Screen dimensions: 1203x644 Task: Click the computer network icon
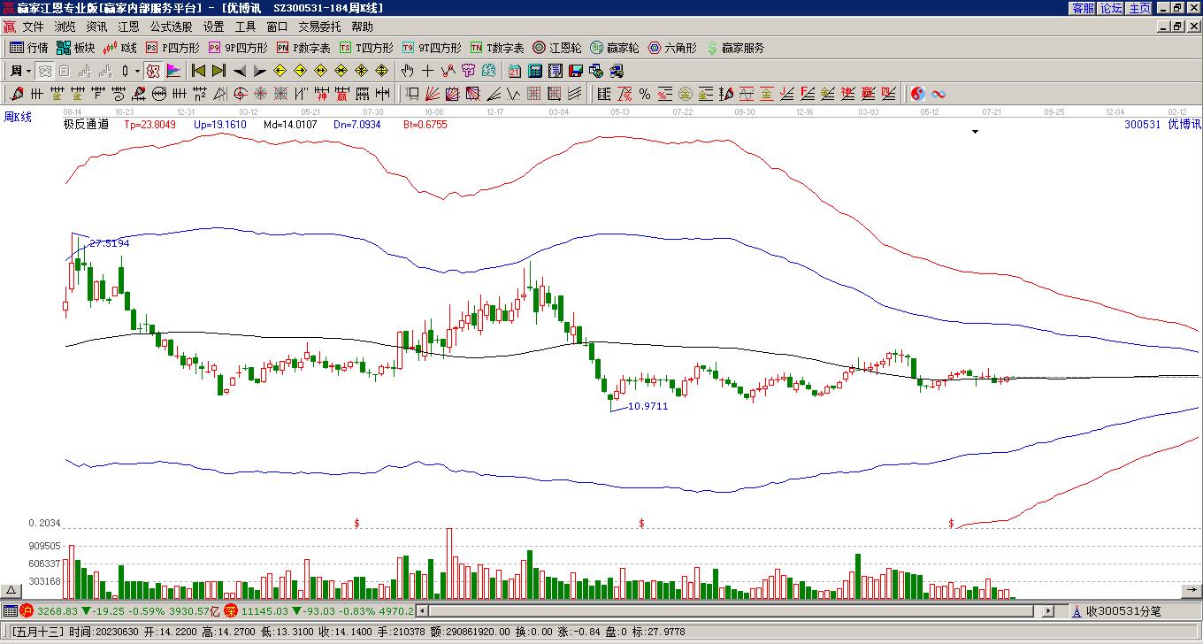click(x=617, y=71)
